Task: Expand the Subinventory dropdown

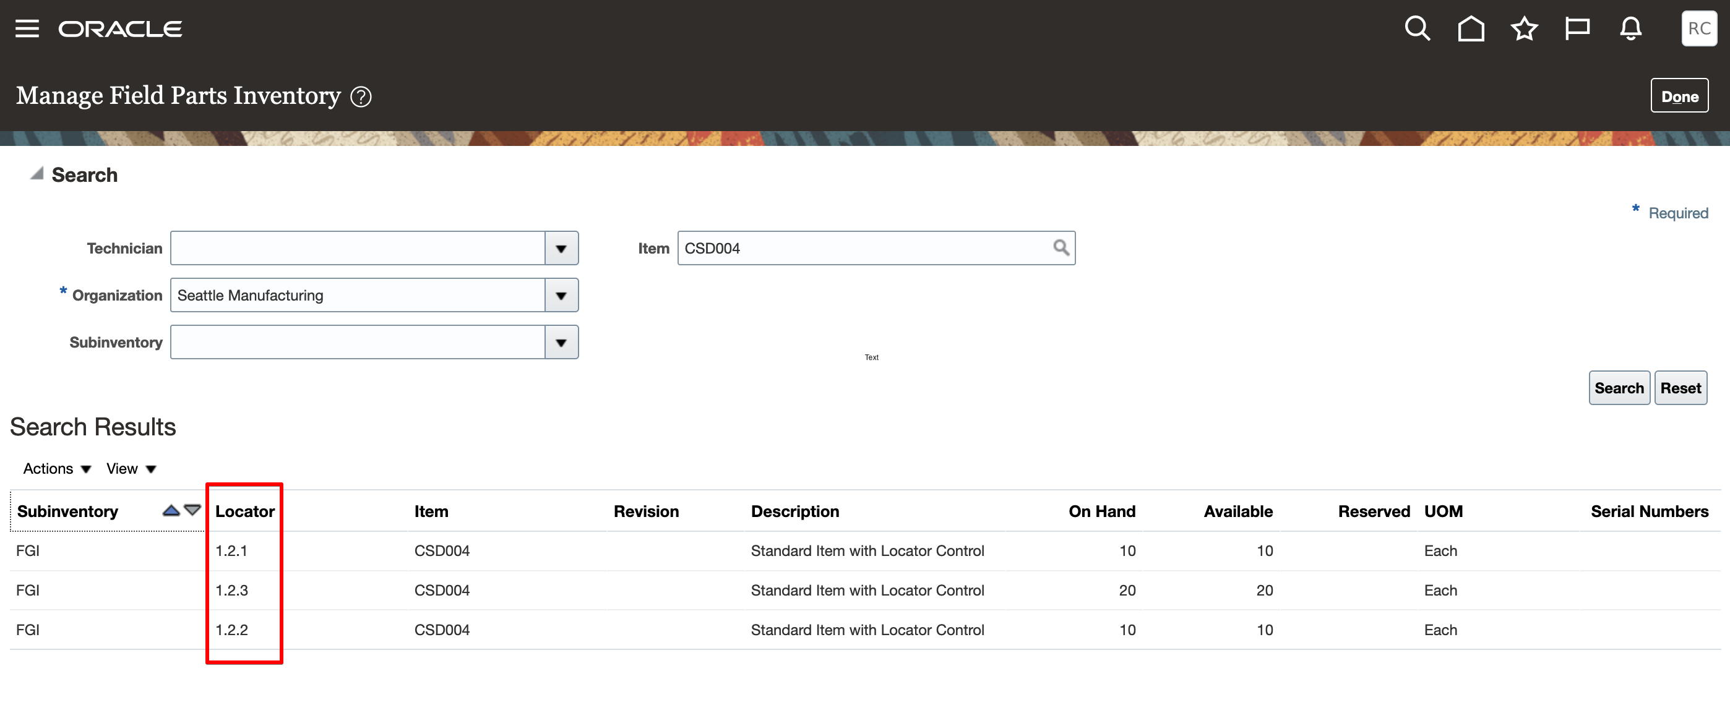Action: click(561, 343)
